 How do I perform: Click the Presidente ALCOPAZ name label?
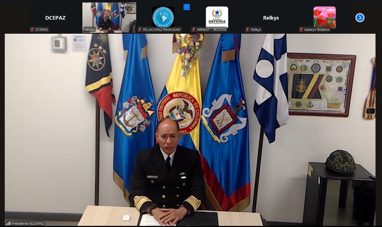coord(27,223)
